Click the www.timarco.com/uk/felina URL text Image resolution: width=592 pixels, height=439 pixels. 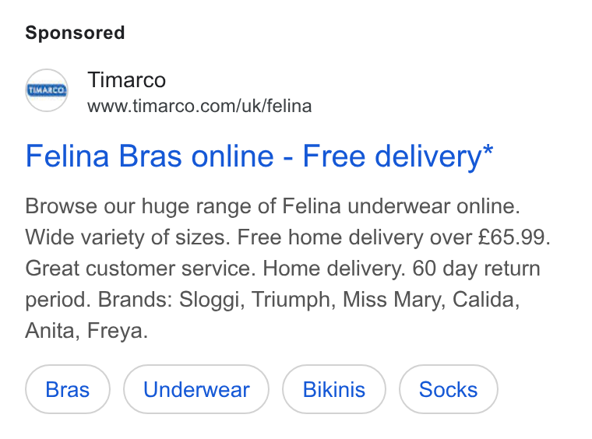[199, 106]
